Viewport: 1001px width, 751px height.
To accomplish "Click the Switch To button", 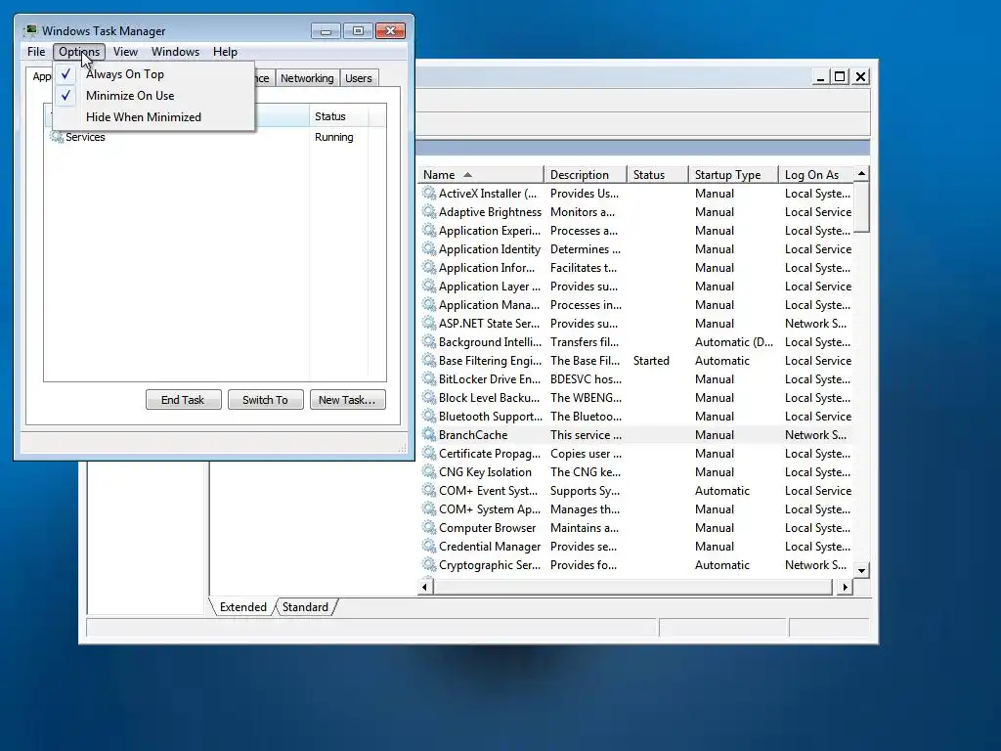I will [x=265, y=400].
